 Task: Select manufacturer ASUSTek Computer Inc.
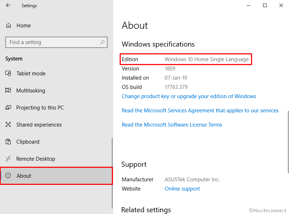[x=192, y=179]
